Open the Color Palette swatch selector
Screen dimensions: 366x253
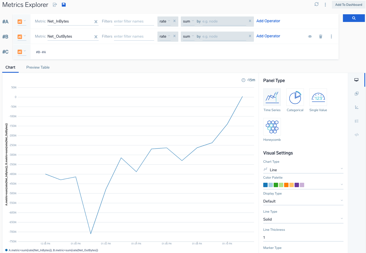(303, 185)
